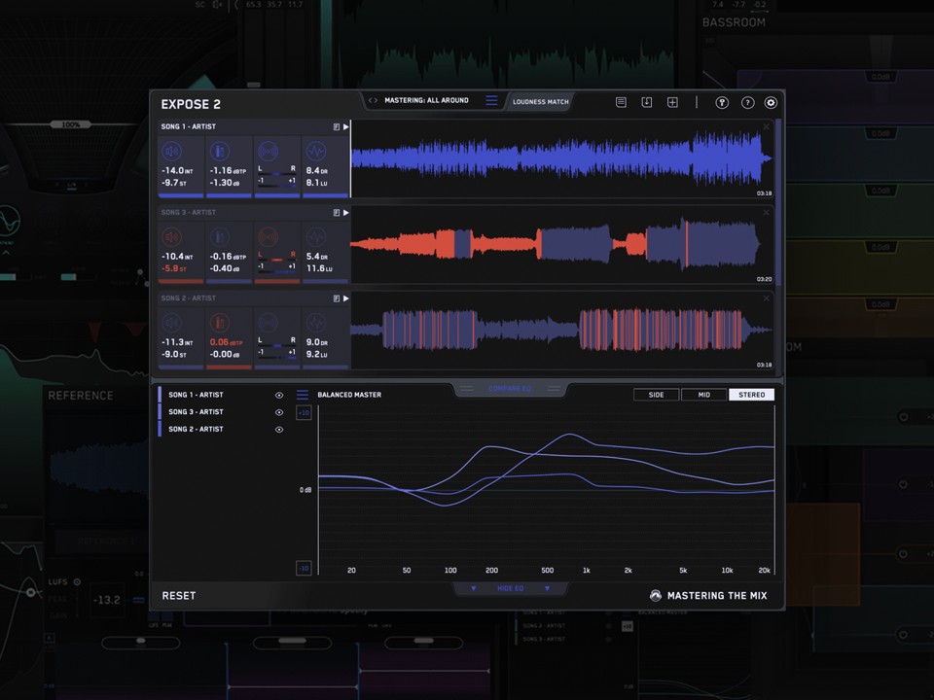Viewport: 934px width, 700px height.
Task: Select Song 3 - Artist in EQ list
Action: [x=196, y=412]
